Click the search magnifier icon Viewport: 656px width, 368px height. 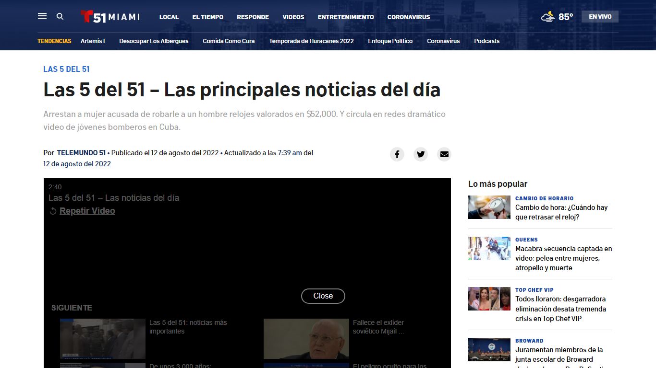click(60, 16)
